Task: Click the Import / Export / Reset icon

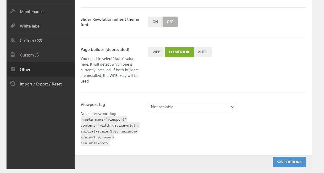Action: (13, 84)
